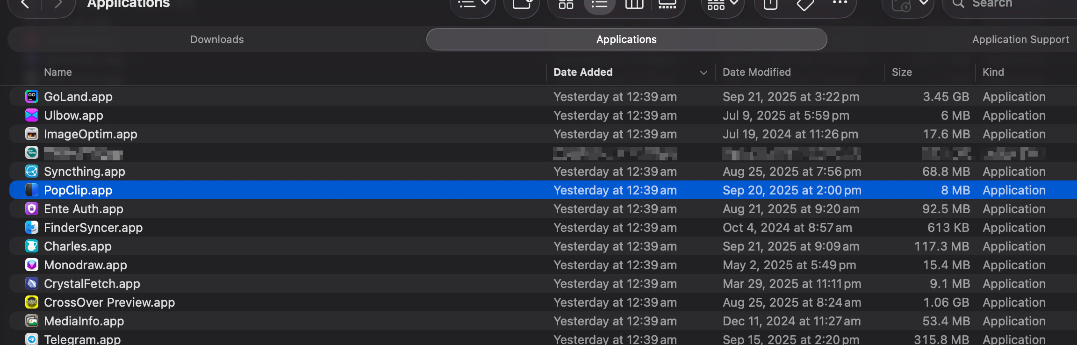The width and height of the screenshot is (1077, 345).
Task: Click the Share toolbar icon
Action: [770, 5]
